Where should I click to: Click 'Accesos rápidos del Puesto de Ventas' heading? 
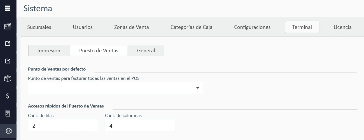66,106
